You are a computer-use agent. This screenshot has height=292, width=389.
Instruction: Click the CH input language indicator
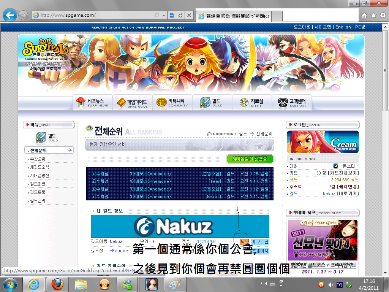pos(264,284)
